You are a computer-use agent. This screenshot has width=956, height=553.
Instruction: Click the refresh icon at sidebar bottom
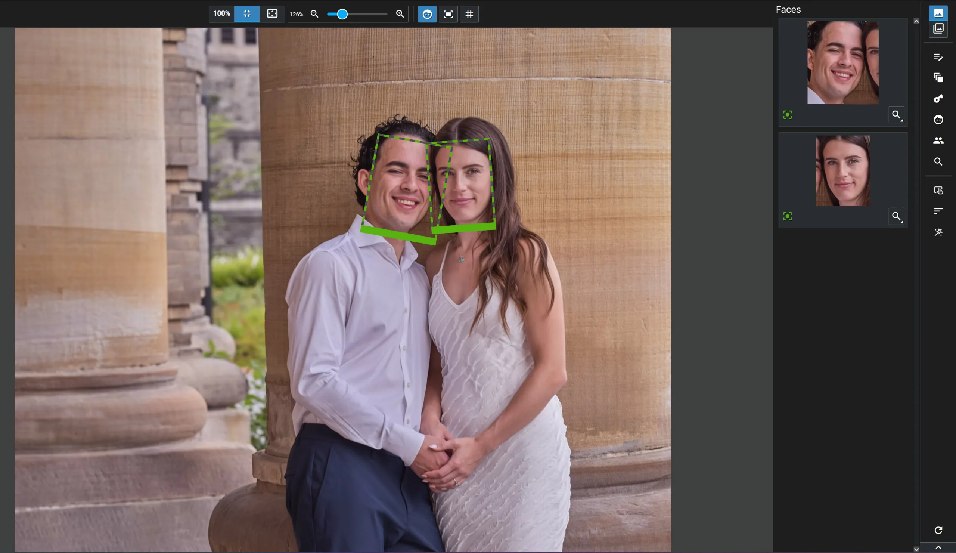coord(938,530)
